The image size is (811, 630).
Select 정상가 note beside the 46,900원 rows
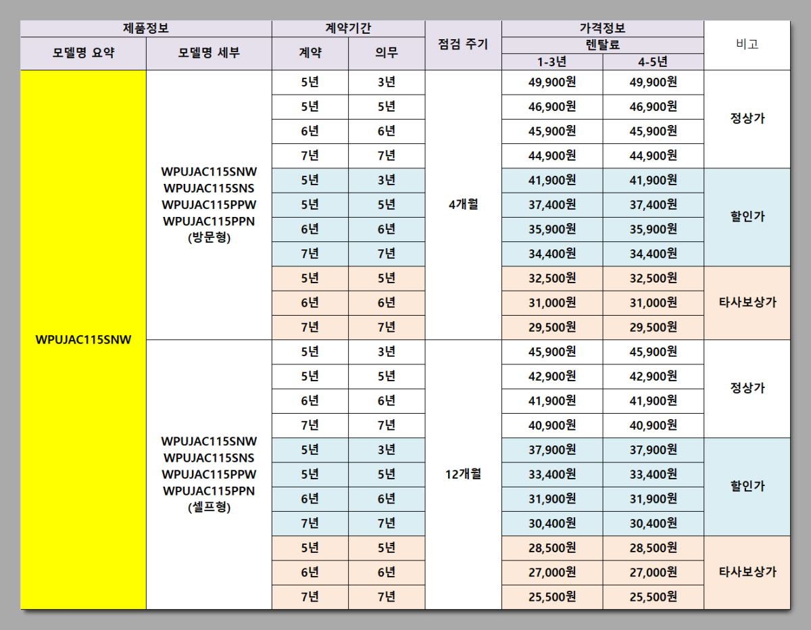coord(747,119)
